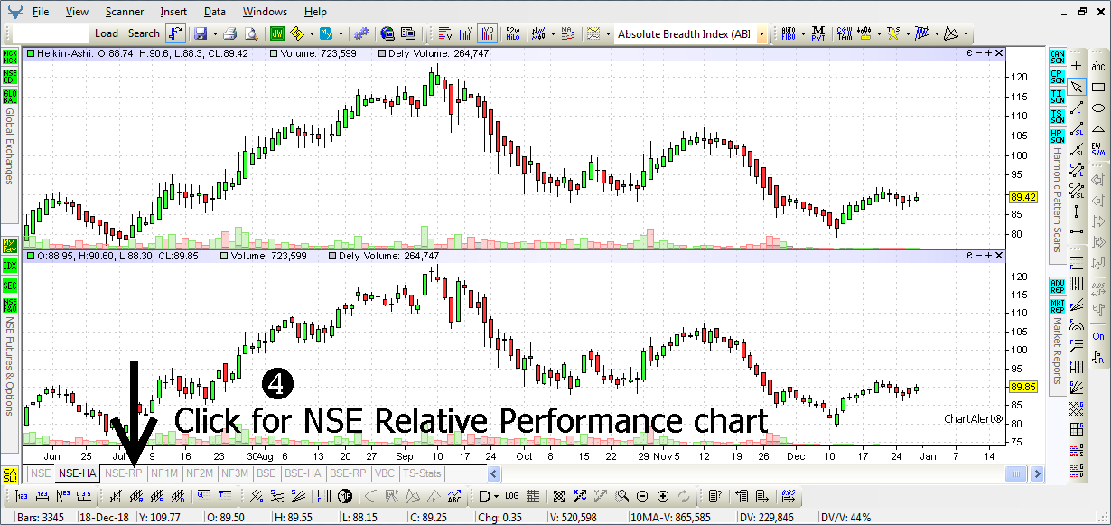1111x525 pixels.
Task: Open the Help menu
Action: pyautogui.click(x=315, y=12)
